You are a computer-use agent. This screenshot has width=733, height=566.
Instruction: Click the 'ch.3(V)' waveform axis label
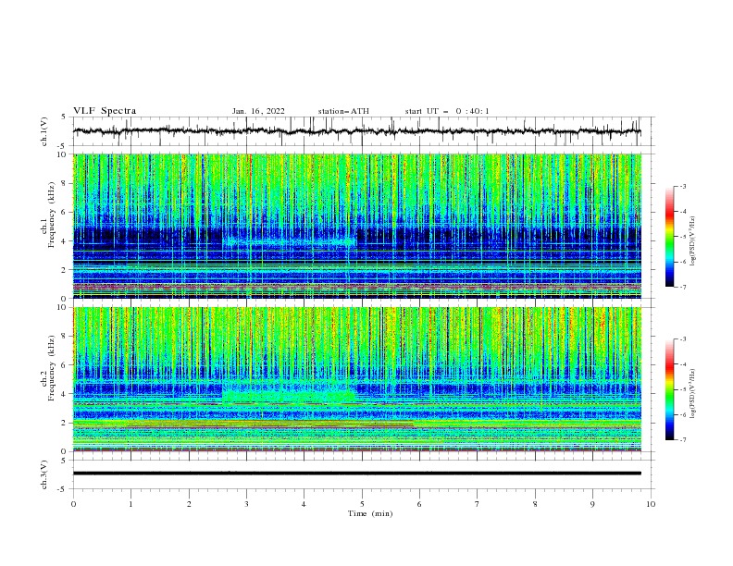click(x=44, y=474)
